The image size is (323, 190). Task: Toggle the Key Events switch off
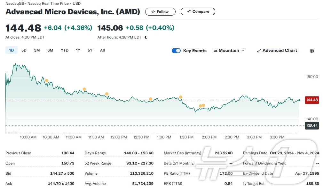(176, 50)
